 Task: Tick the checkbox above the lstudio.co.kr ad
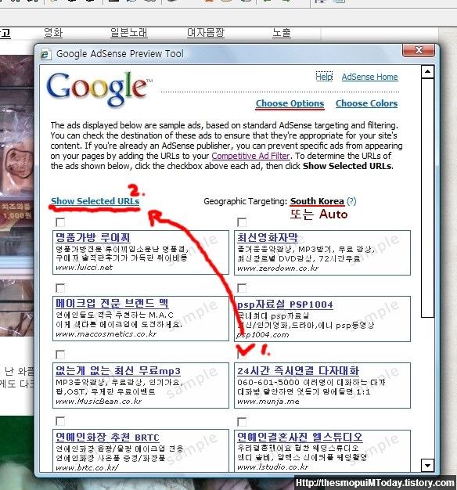pyautogui.click(x=242, y=422)
